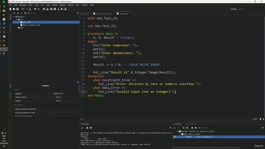265x149 pixels.
Task: Choose the Replace action in Actions list
Action: [x=46, y=94]
